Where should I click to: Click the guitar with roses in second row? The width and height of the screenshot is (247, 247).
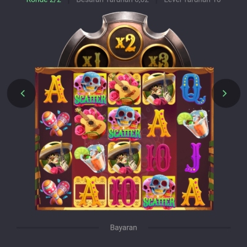pyautogui.click(x=90, y=123)
